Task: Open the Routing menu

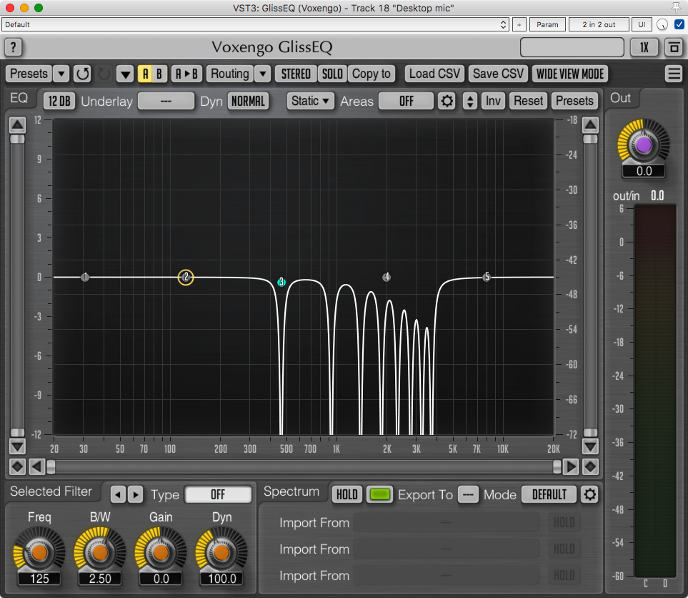Action: (230, 74)
